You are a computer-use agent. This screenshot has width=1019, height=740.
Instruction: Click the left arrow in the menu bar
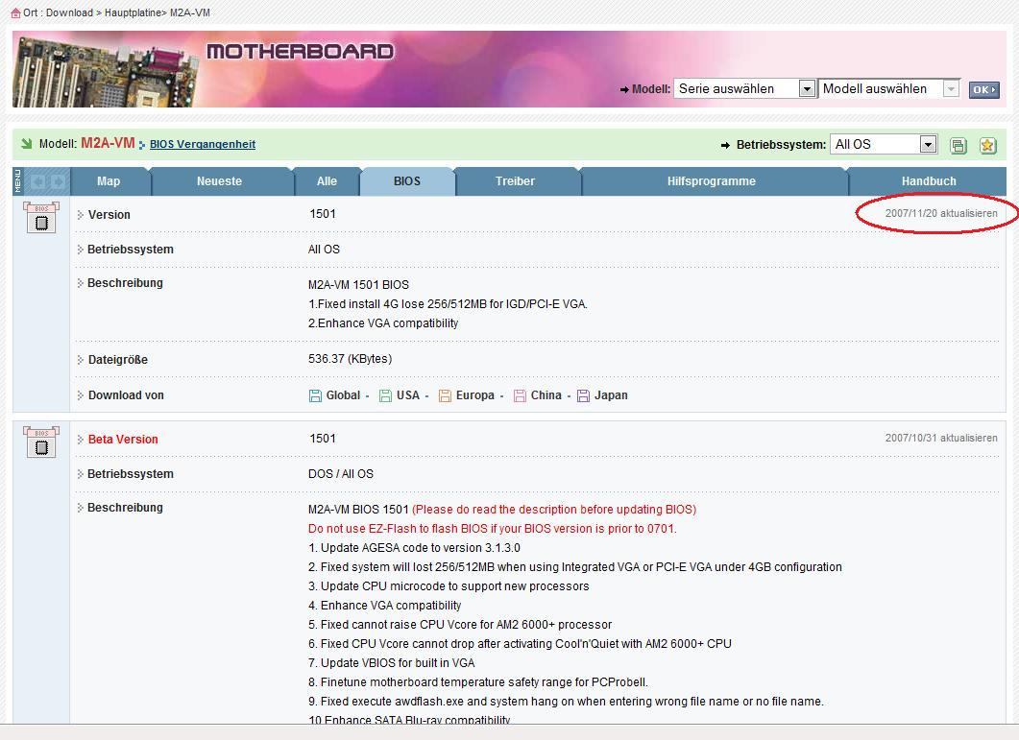pos(37,182)
